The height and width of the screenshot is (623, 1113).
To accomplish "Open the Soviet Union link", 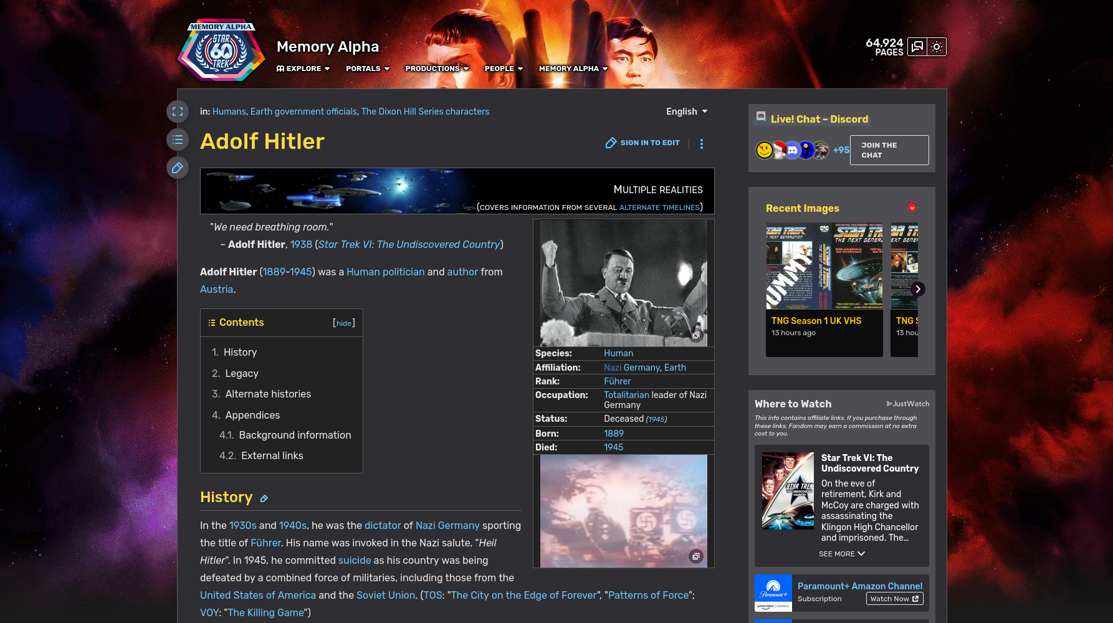I will tap(386, 596).
